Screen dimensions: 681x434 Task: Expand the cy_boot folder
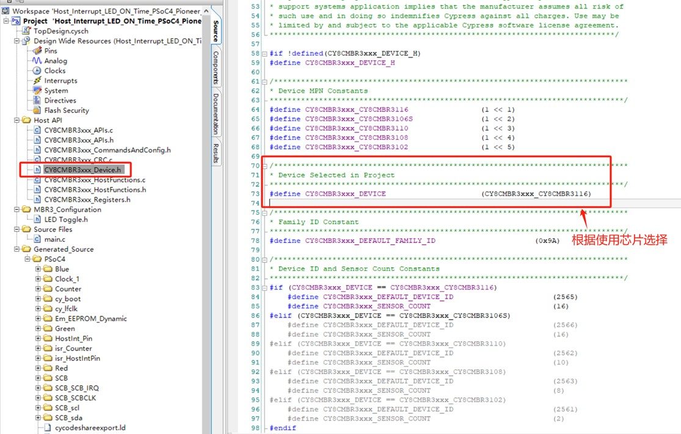click(38, 298)
